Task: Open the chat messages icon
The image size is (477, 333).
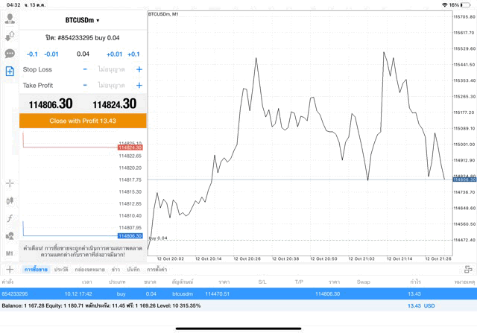Action: pos(10,54)
